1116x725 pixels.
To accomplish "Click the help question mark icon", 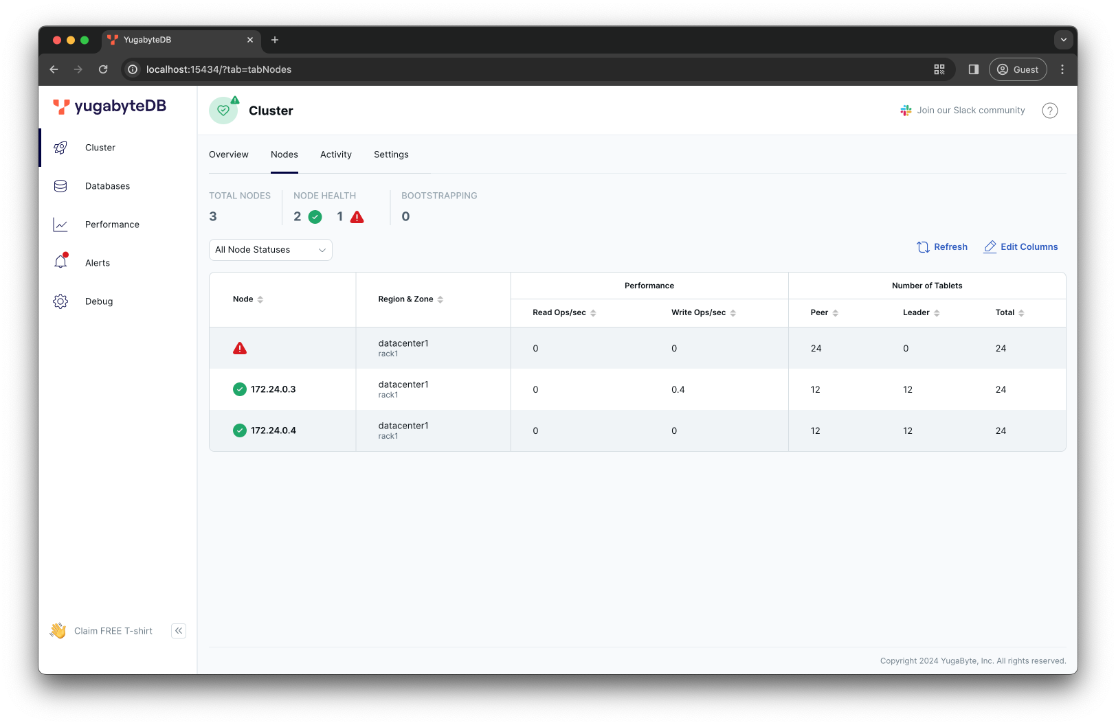I will [1049, 111].
